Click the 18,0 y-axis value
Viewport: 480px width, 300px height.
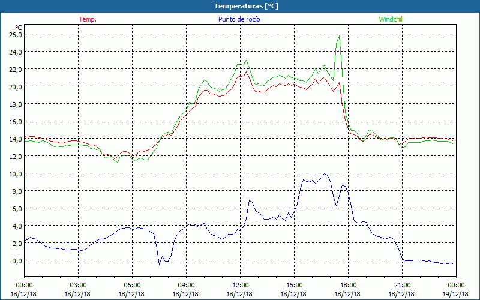coord(16,104)
